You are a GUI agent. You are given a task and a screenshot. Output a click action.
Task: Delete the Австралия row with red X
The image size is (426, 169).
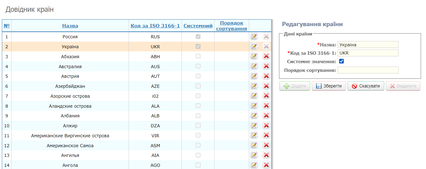point(266,66)
